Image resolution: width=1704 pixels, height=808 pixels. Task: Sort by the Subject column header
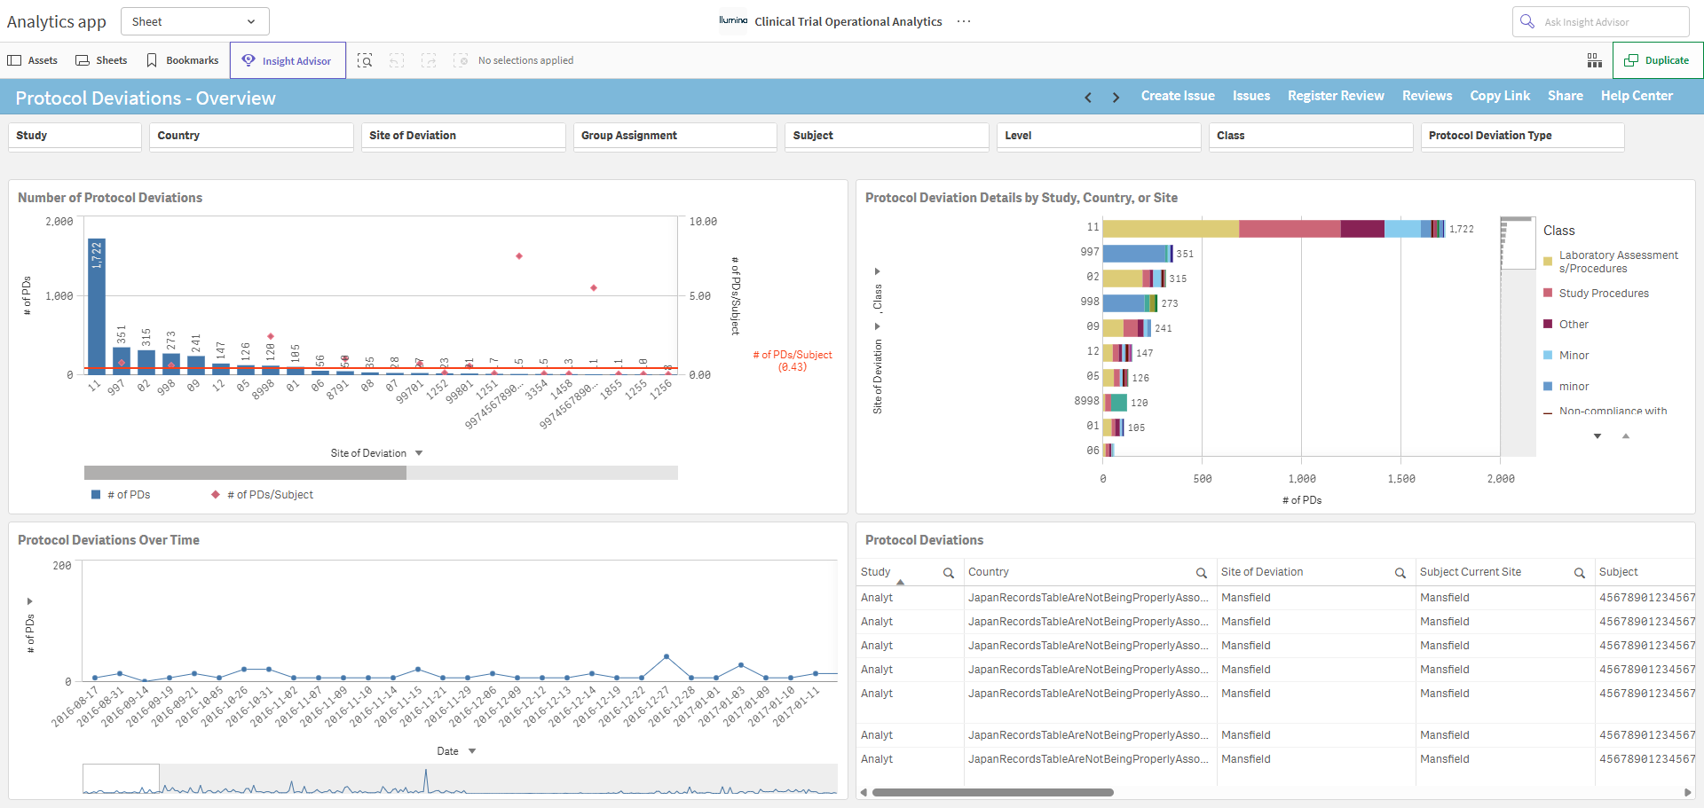pyautogui.click(x=1619, y=572)
